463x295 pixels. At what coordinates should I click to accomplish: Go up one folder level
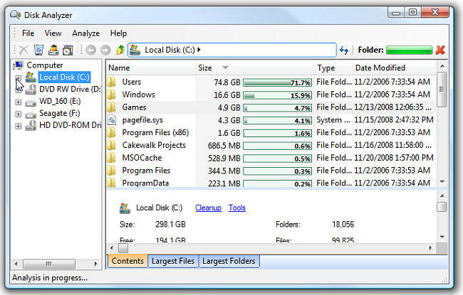(120, 50)
